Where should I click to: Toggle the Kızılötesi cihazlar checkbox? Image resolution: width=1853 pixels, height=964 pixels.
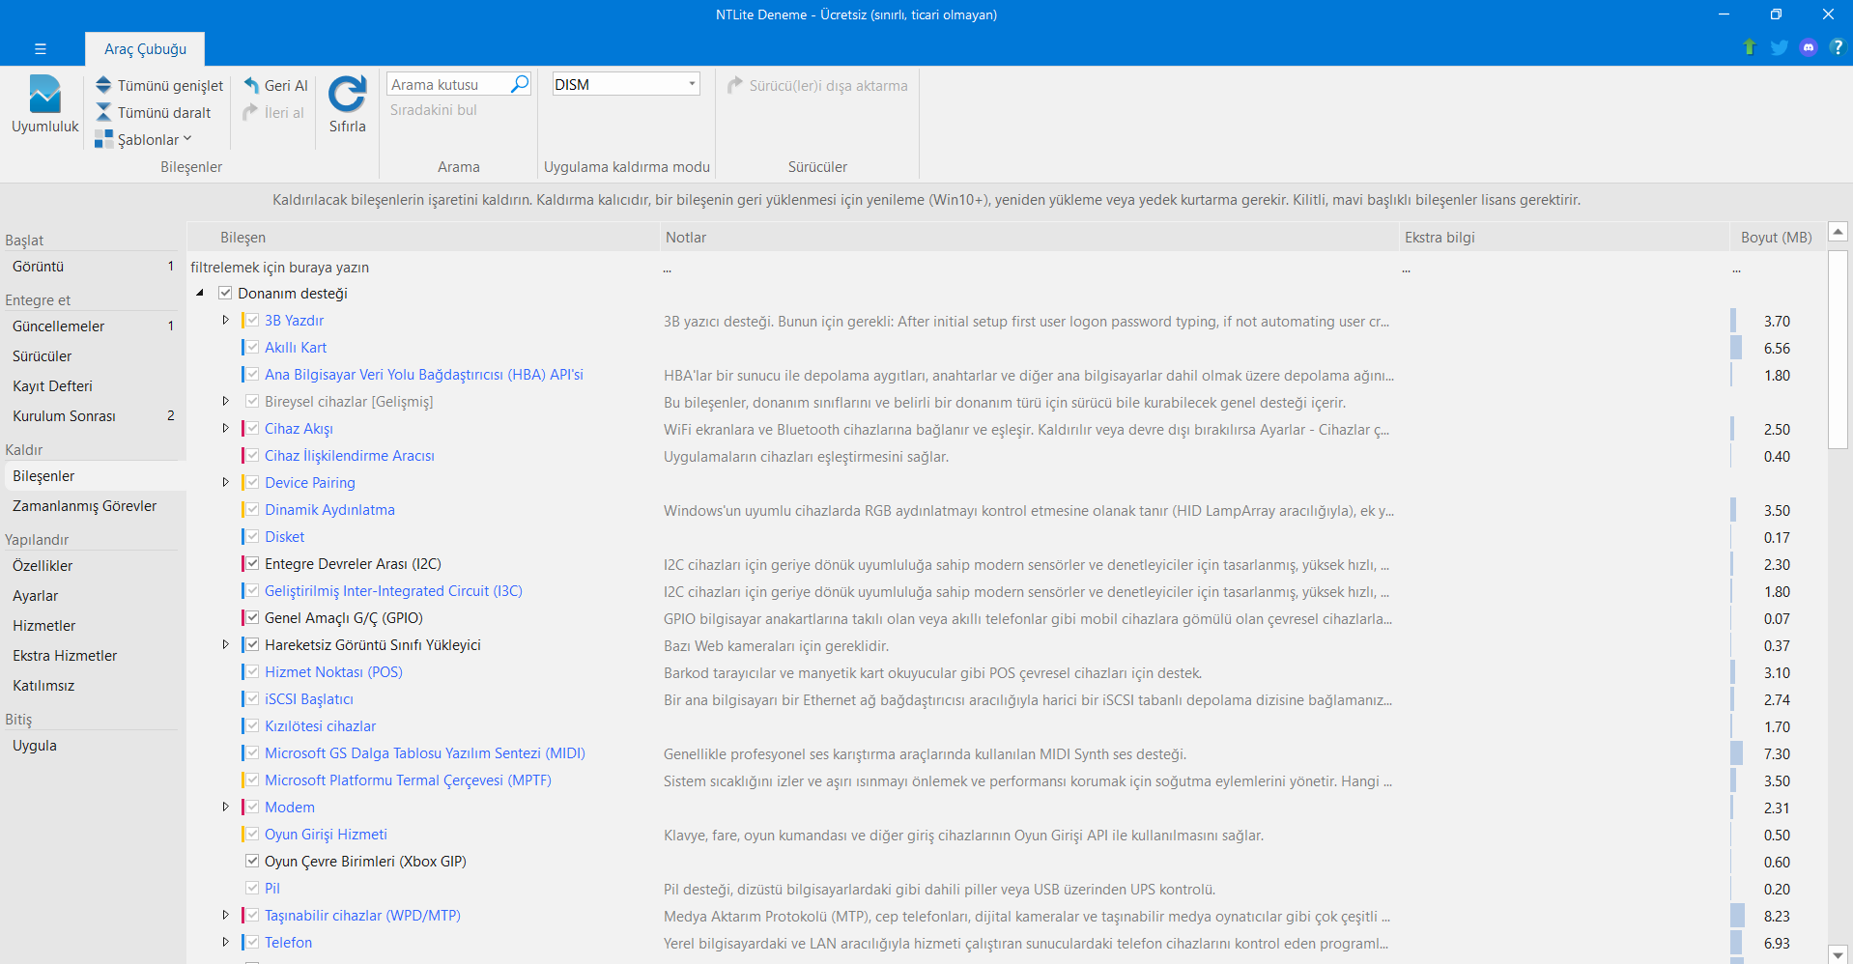click(x=252, y=725)
